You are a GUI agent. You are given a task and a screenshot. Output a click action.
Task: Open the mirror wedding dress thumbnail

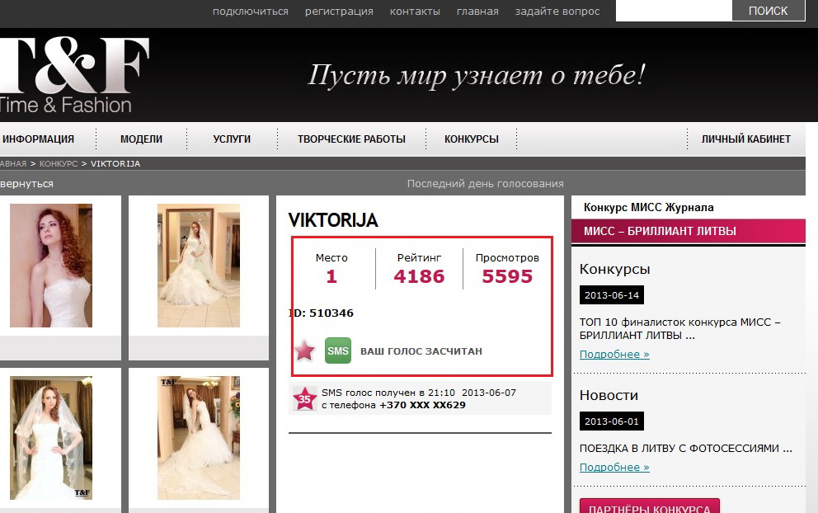pos(199,266)
